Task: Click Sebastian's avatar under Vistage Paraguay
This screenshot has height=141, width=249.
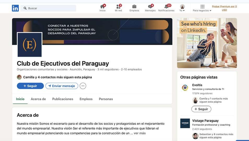Action: coord(195,136)
